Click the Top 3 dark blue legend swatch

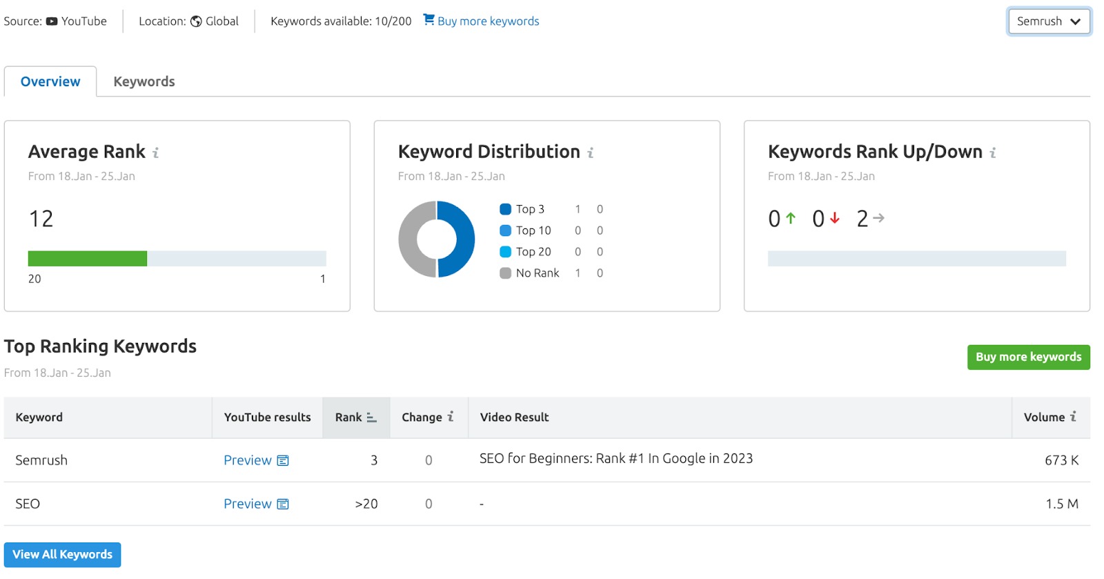pos(505,209)
